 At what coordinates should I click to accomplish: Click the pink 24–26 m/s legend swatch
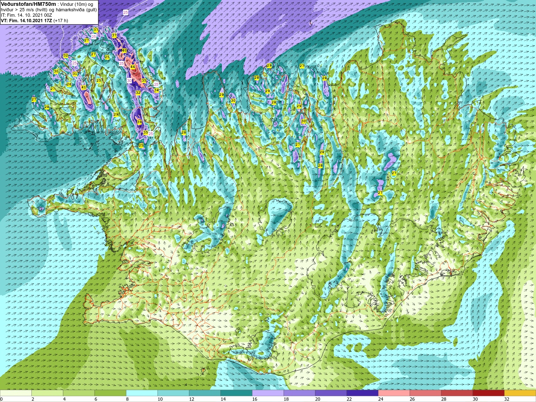[394, 393]
